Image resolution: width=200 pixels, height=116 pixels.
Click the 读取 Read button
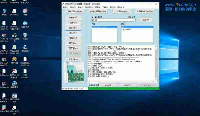coord(73,18)
